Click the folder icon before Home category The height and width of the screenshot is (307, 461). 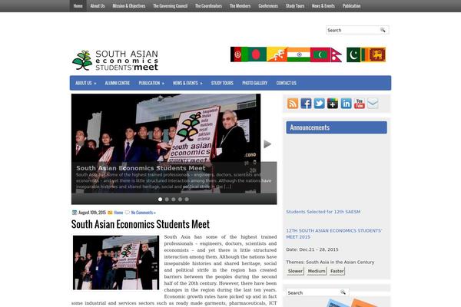tap(110, 213)
